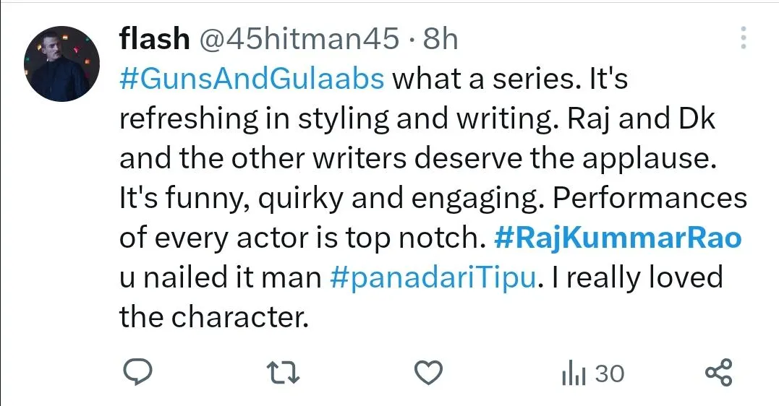Image resolution: width=779 pixels, height=406 pixels.
Task: Click the display name flash
Action: click(155, 38)
